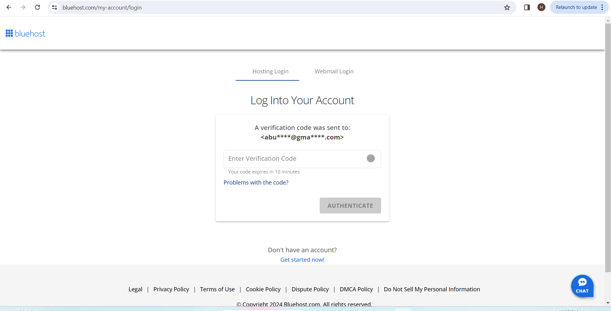
Task: Follow the Get started now! link
Action: pos(302,260)
